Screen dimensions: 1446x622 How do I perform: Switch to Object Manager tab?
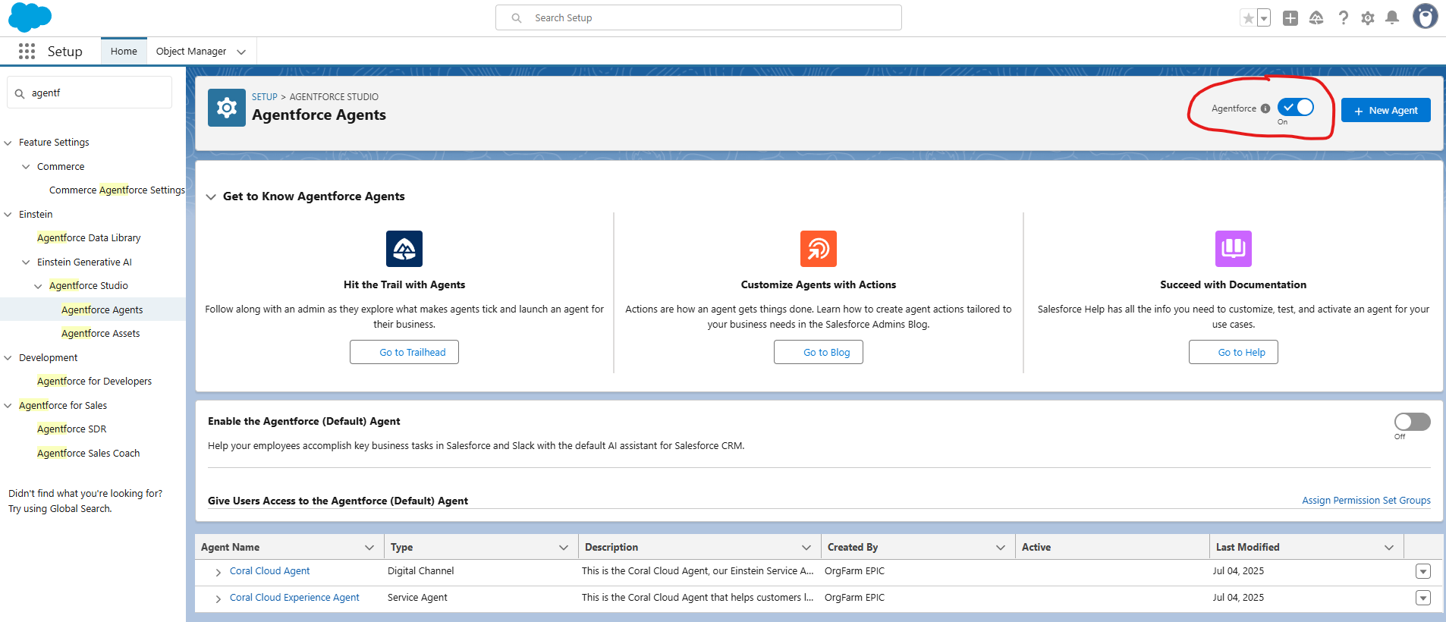tap(191, 51)
